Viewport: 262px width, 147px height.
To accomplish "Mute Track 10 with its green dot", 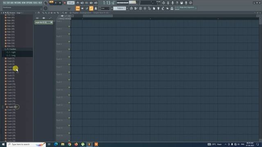I will tap(69, 95).
